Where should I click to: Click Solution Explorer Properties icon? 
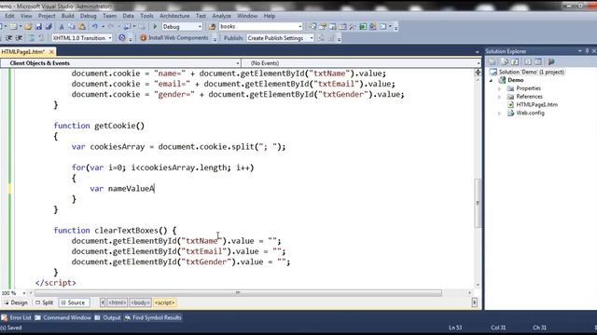tap(492, 61)
